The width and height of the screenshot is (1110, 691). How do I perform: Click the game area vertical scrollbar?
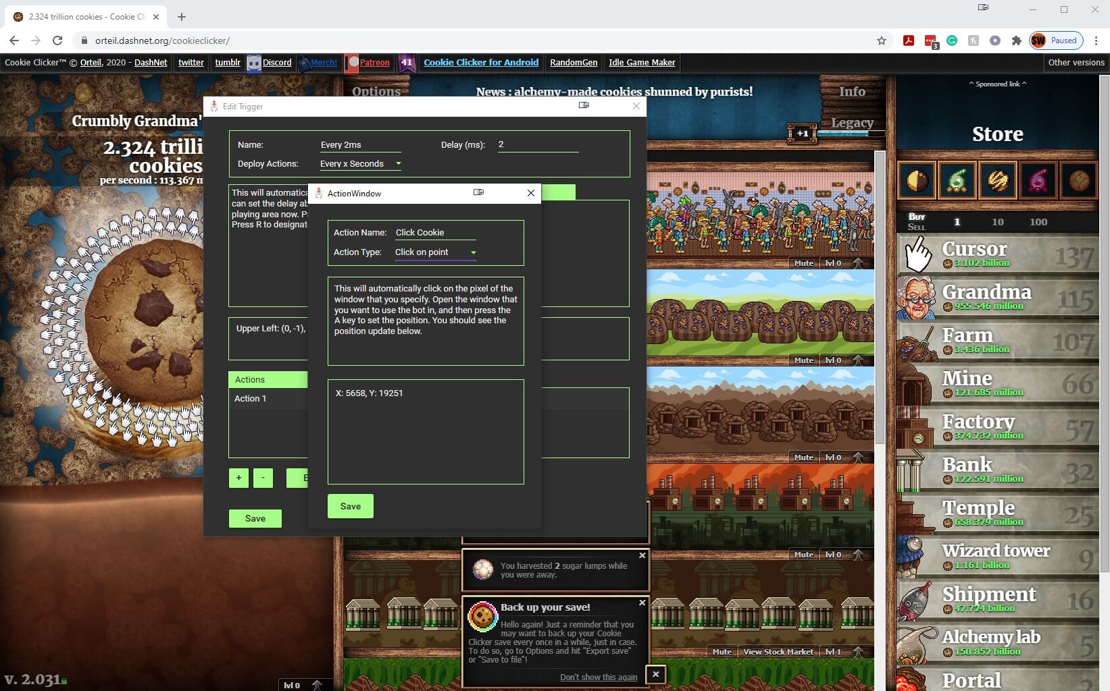[x=880, y=297]
